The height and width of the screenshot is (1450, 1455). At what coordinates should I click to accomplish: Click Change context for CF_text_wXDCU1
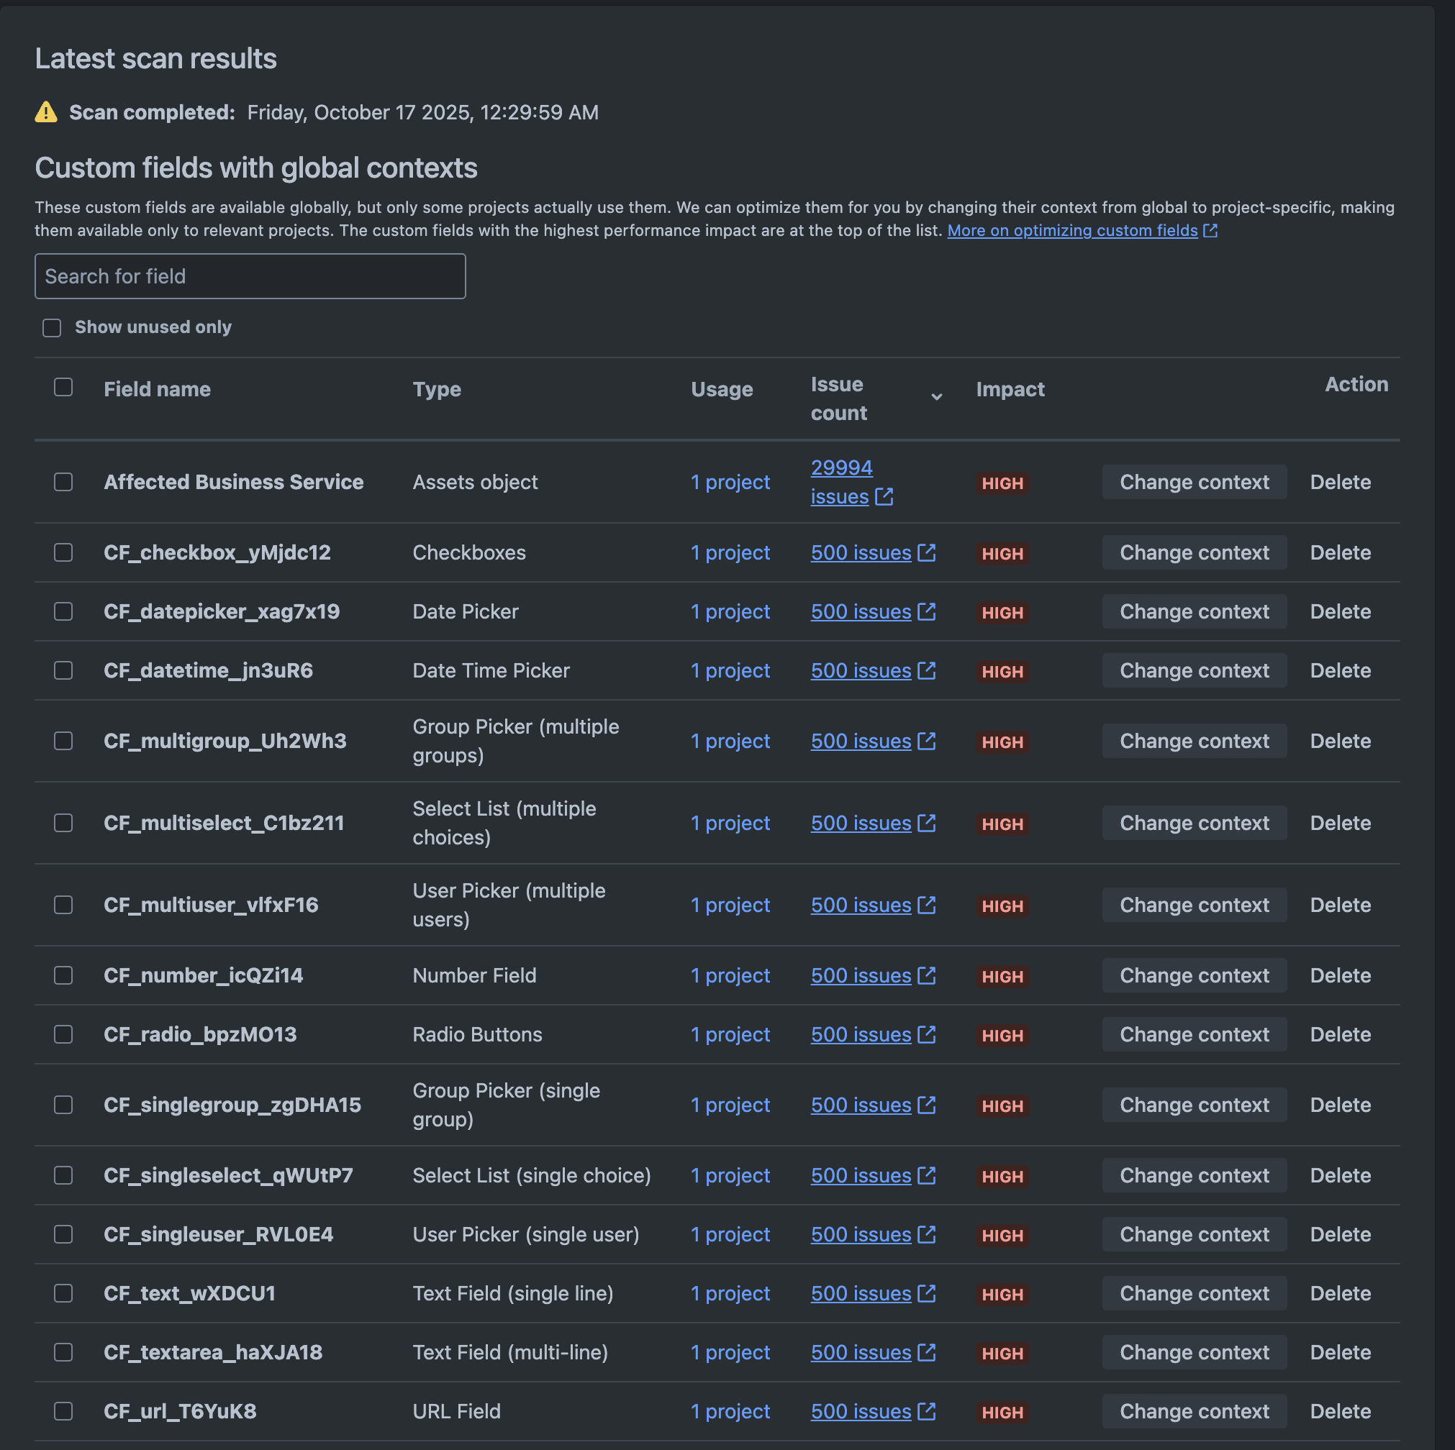tap(1195, 1293)
